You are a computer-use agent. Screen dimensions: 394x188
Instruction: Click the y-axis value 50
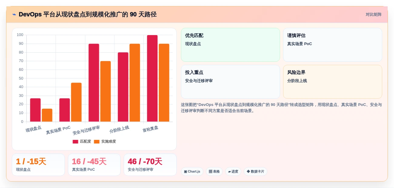click(21, 78)
